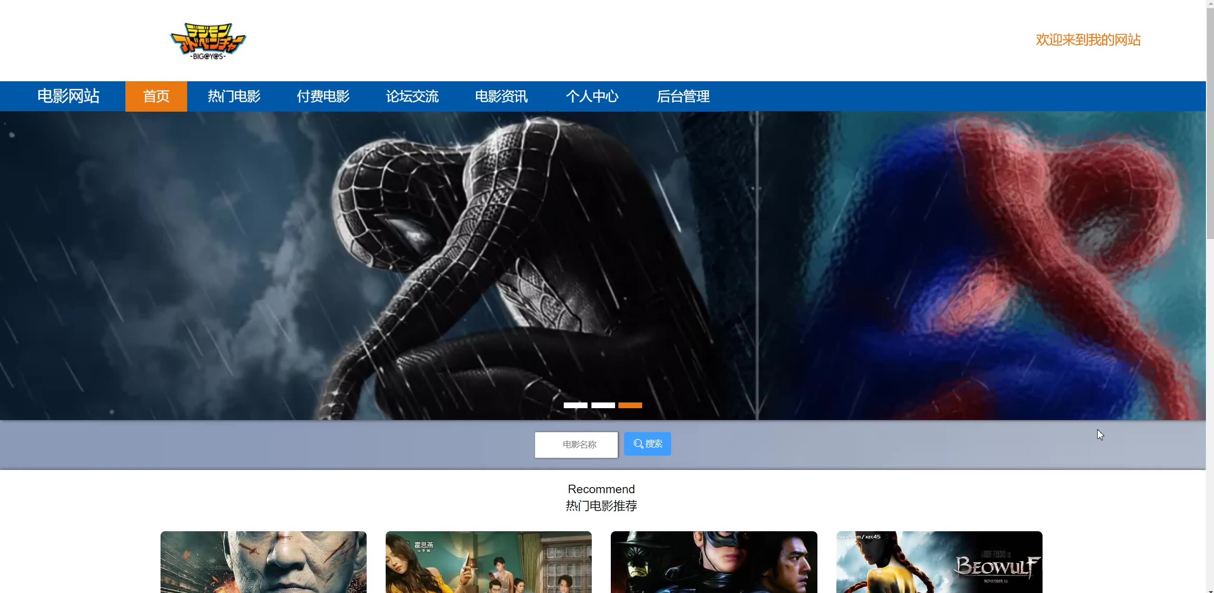Screen dimensions: 1214x593
Task: Click the site logo with BIGEYES text
Action: pyautogui.click(x=208, y=41)
